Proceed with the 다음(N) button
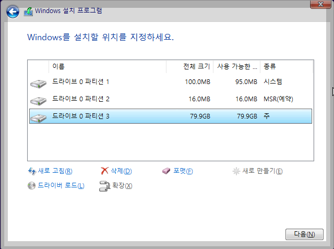 tap(304, 234)
